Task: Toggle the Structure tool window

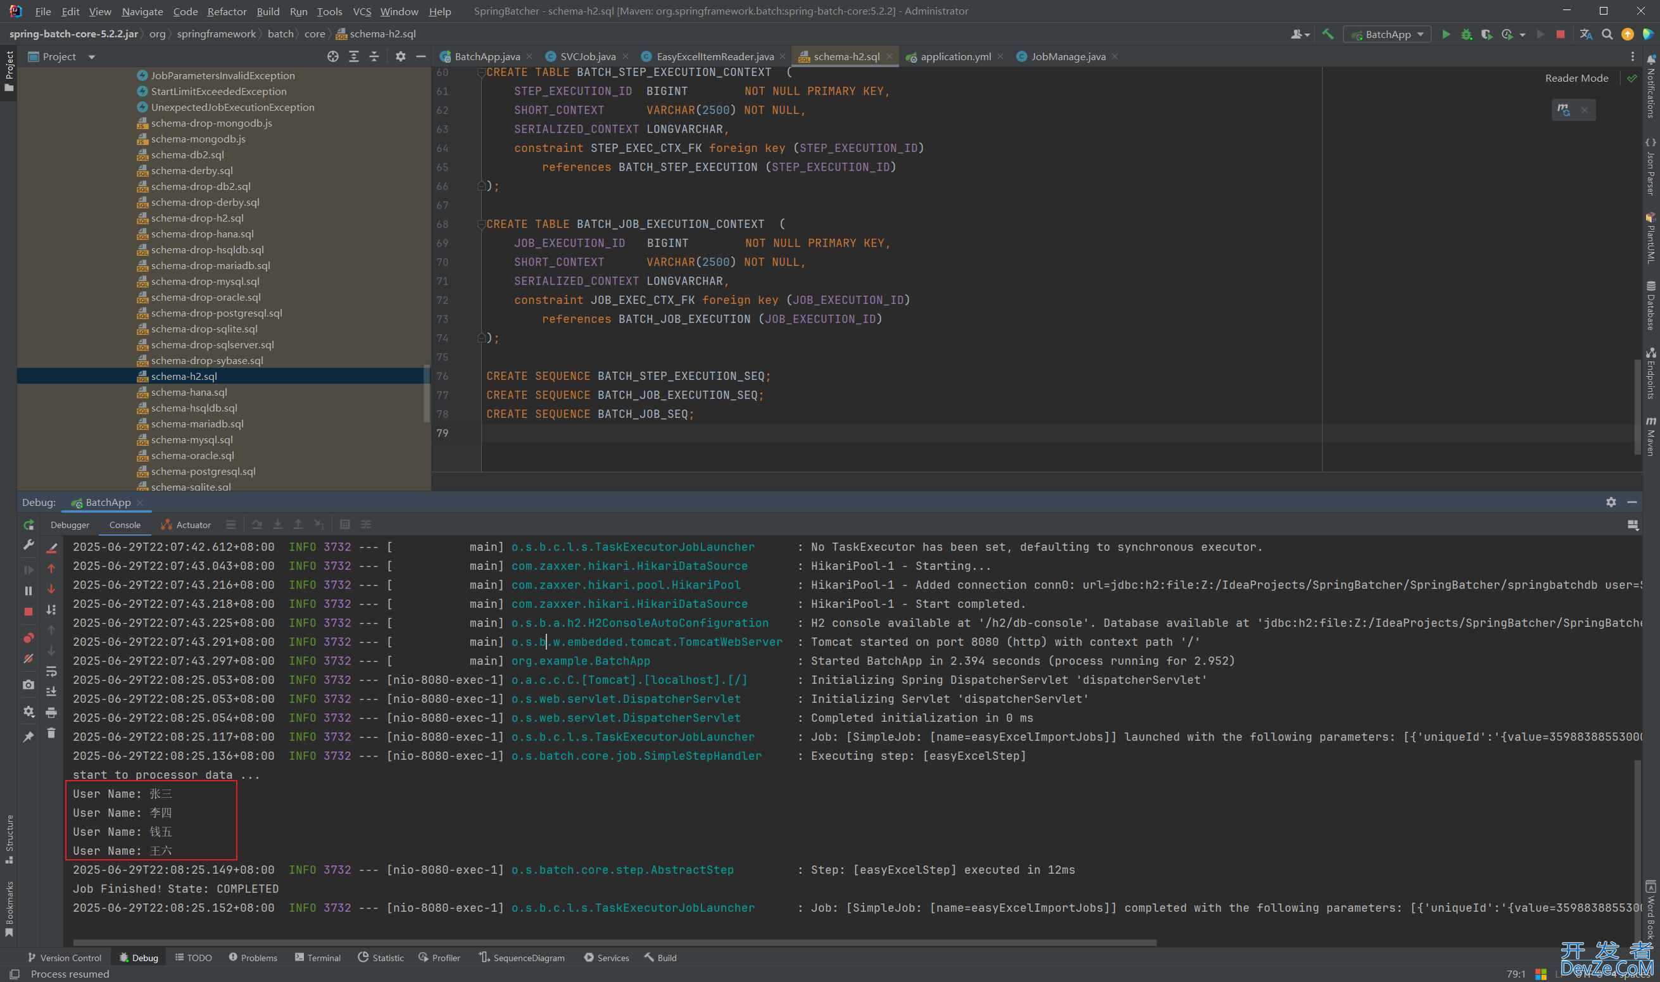Action: tap(9, 839)
